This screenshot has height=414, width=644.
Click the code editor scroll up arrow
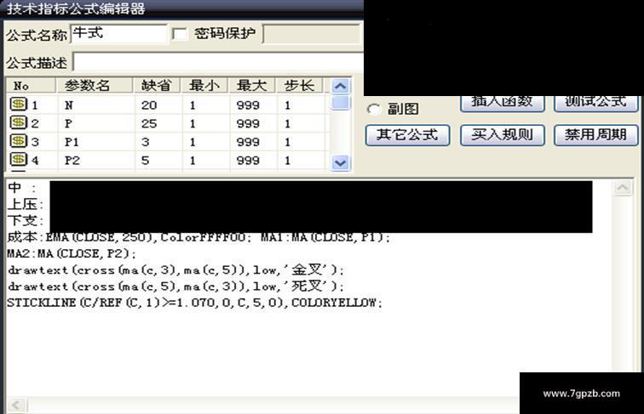(x=623, y=188)
